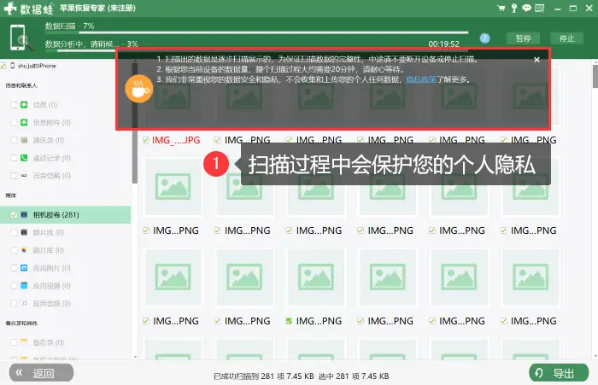Check the 信息 (0) checkbox
This screenshot has height=385, width=598.
15,105
